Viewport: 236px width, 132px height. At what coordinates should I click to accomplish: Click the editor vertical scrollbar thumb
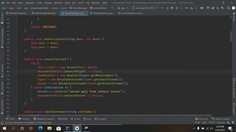(x=231, y=37)
